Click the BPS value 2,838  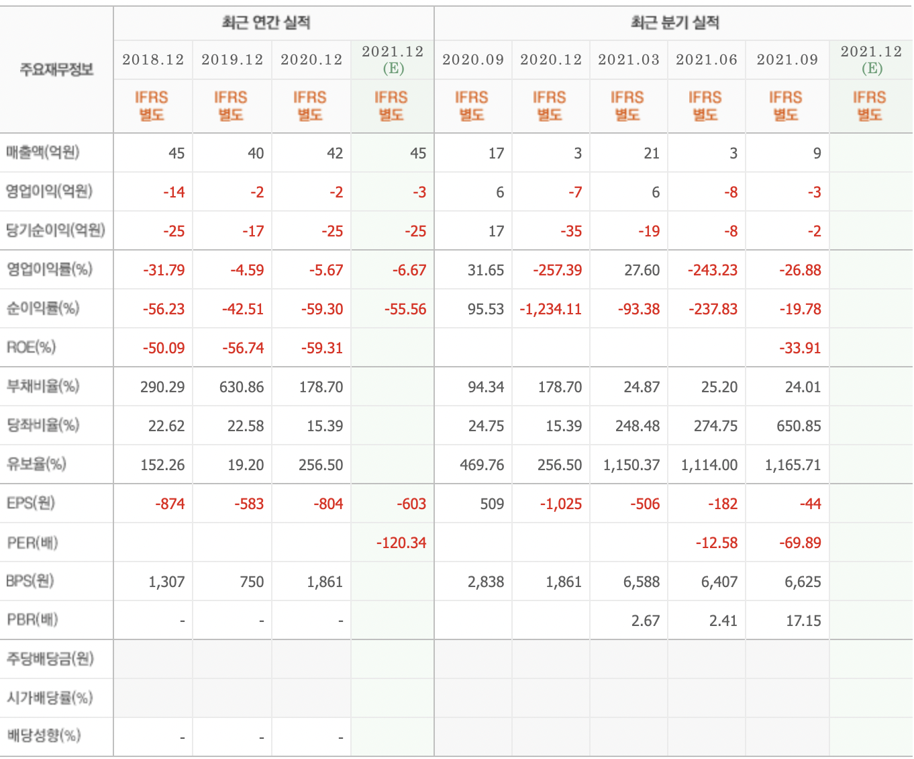click(486, 582)
